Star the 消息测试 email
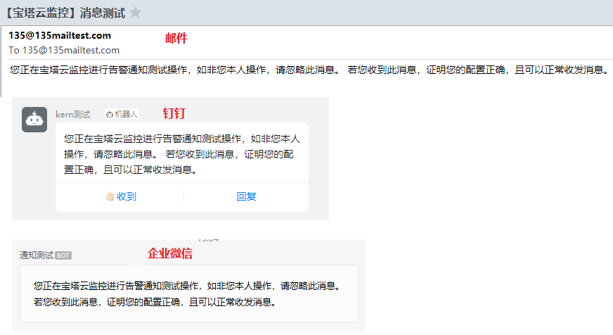This screenshot has width=613, height=335. tap(135, 13)
